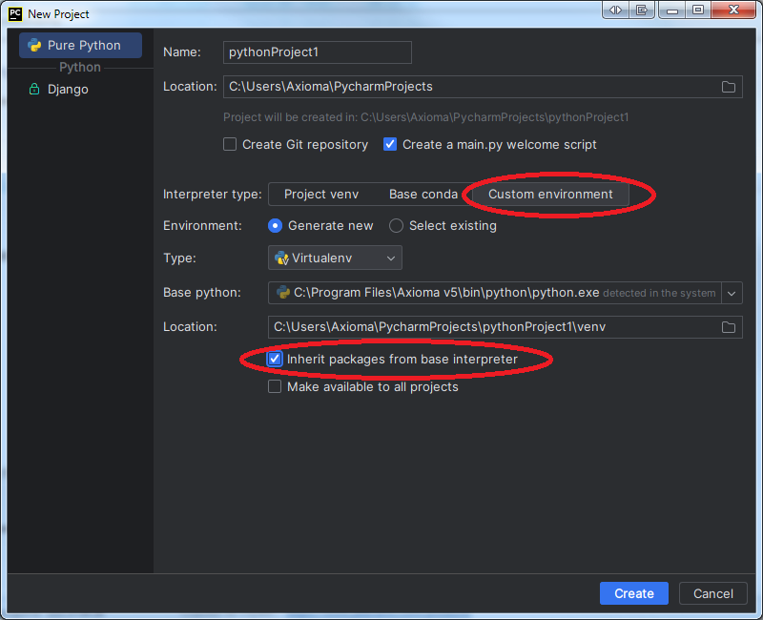Enable Create Git repository checkbox

(x=230, y=145)
